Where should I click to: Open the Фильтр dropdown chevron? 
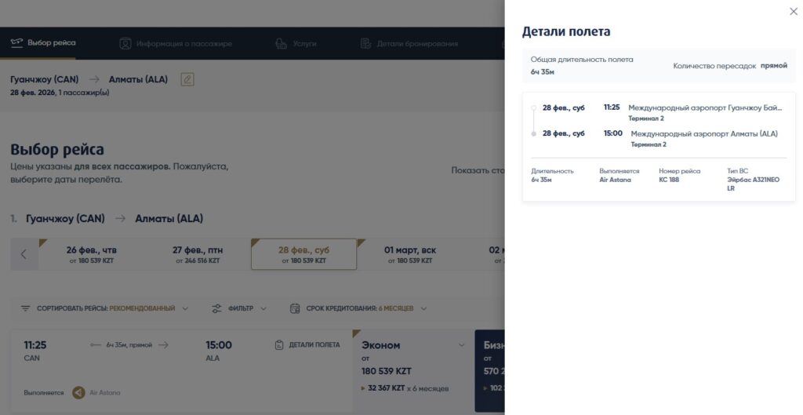pos(263,308)
